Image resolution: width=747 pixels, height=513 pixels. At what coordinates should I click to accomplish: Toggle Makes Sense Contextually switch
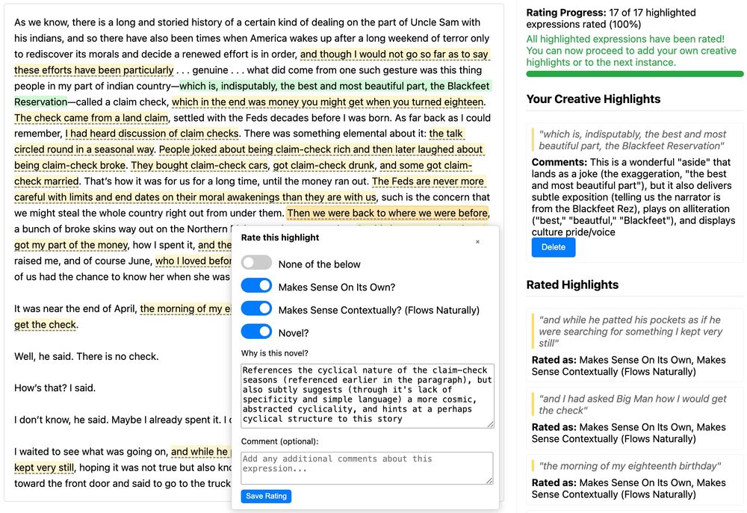pos(256,308)
